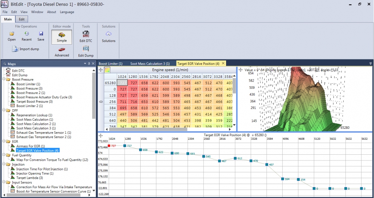Collapse the EGR folder

pyautogui.click(x=4, y=141)
